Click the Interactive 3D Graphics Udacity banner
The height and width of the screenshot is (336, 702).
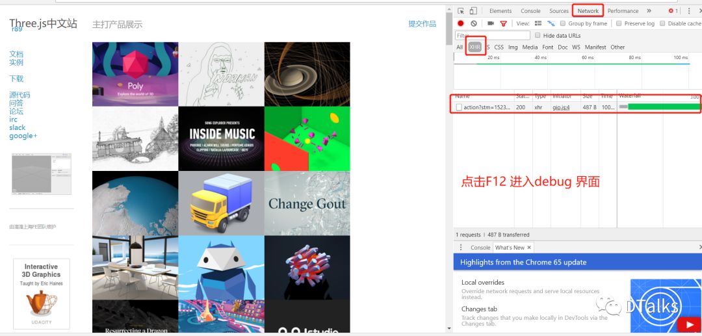click(x=42, y=294)
